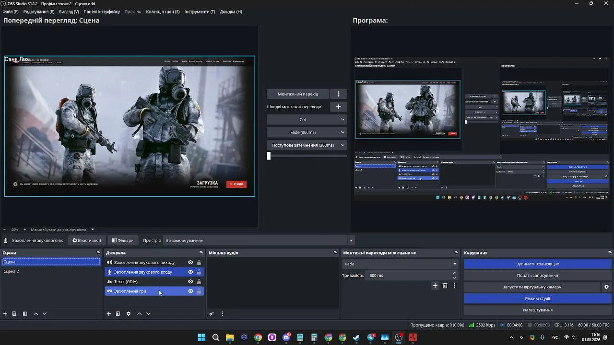Viewport: 614px width, 345px height.
Task: Toggle visibility of Захоплення гри source
Action: [x=190, y=291]
